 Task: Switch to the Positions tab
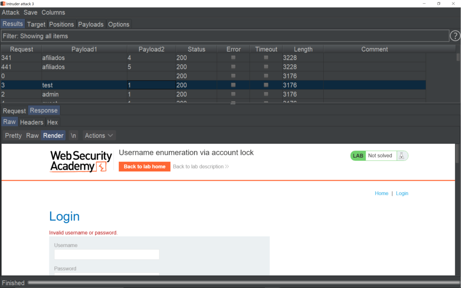(x=61, y=24)
